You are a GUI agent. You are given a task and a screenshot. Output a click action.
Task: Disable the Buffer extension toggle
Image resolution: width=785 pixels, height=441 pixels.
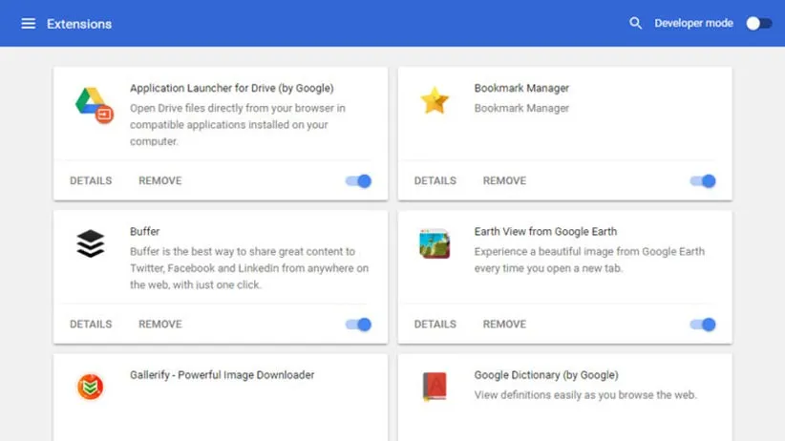coord(358,325)
